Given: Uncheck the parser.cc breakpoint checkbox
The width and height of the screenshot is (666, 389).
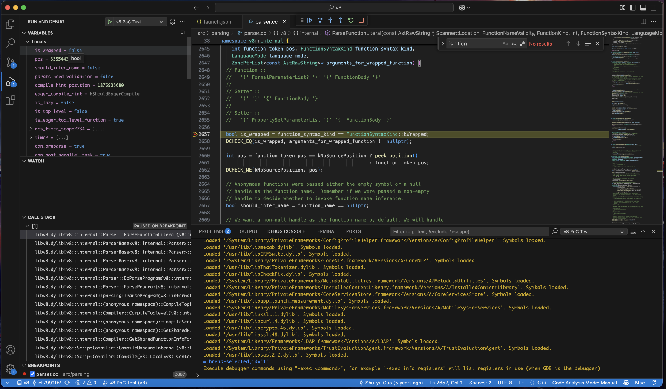Looking at the screenshot, I should tap(32, 374).
